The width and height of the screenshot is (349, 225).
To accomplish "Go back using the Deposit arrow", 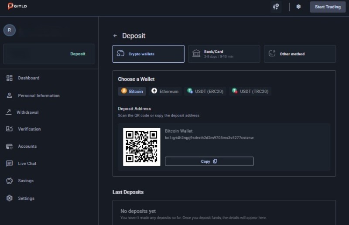I will click(x=115, y=36).
